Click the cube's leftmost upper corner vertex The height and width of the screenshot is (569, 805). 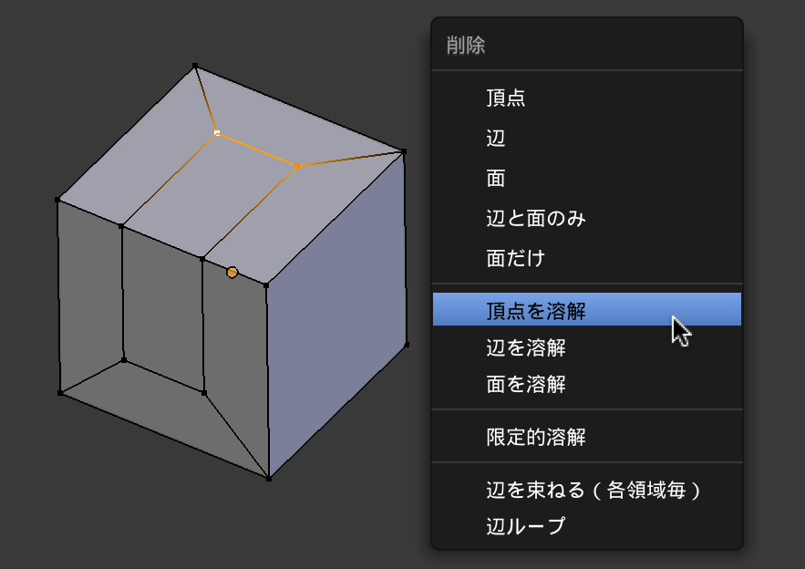pyautogui.click(x=57, y=199)
